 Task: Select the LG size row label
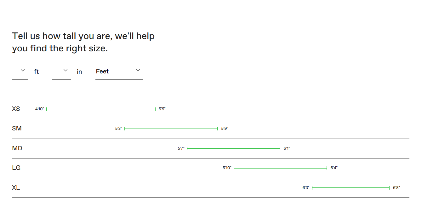pyautogui.click(x=16, y=168)
